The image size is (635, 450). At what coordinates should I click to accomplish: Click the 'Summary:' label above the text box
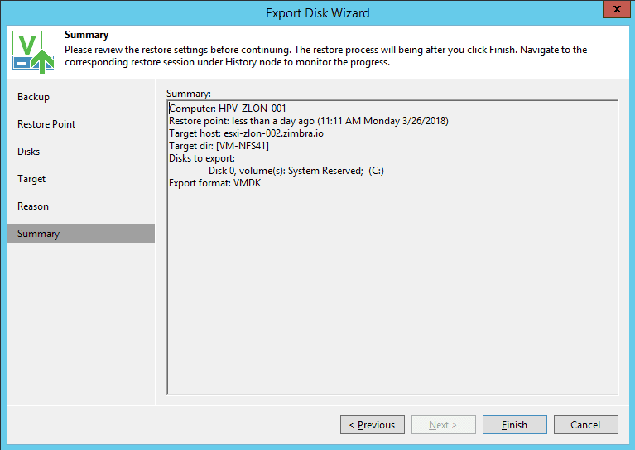point(188,94)
